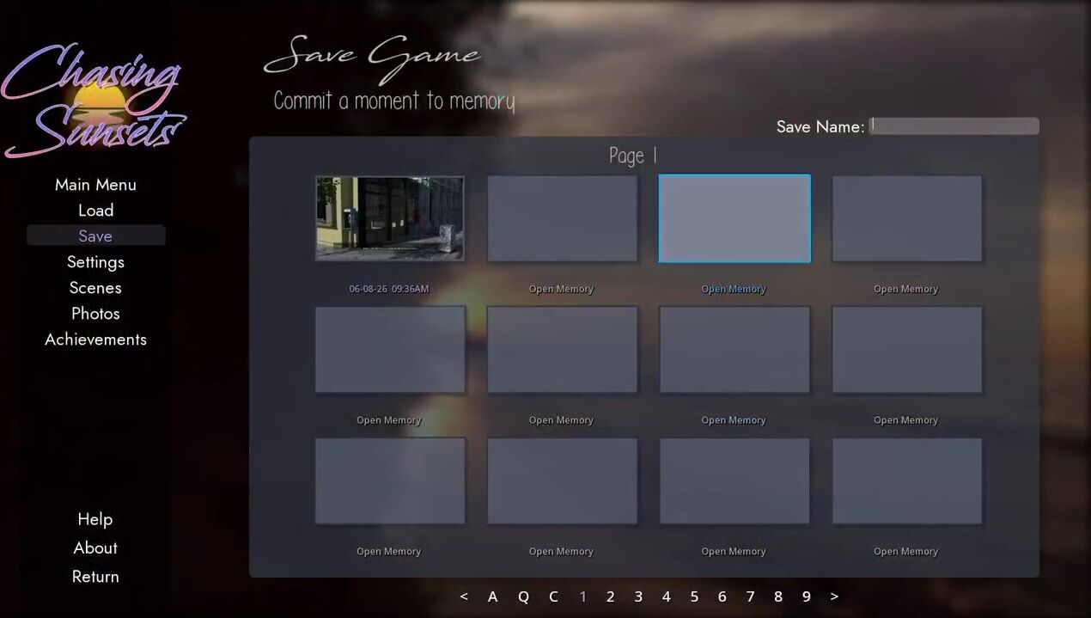Viewport: 1091px width, 618px height.
Task: Select the Save menu item
Action: coord(95,236)
